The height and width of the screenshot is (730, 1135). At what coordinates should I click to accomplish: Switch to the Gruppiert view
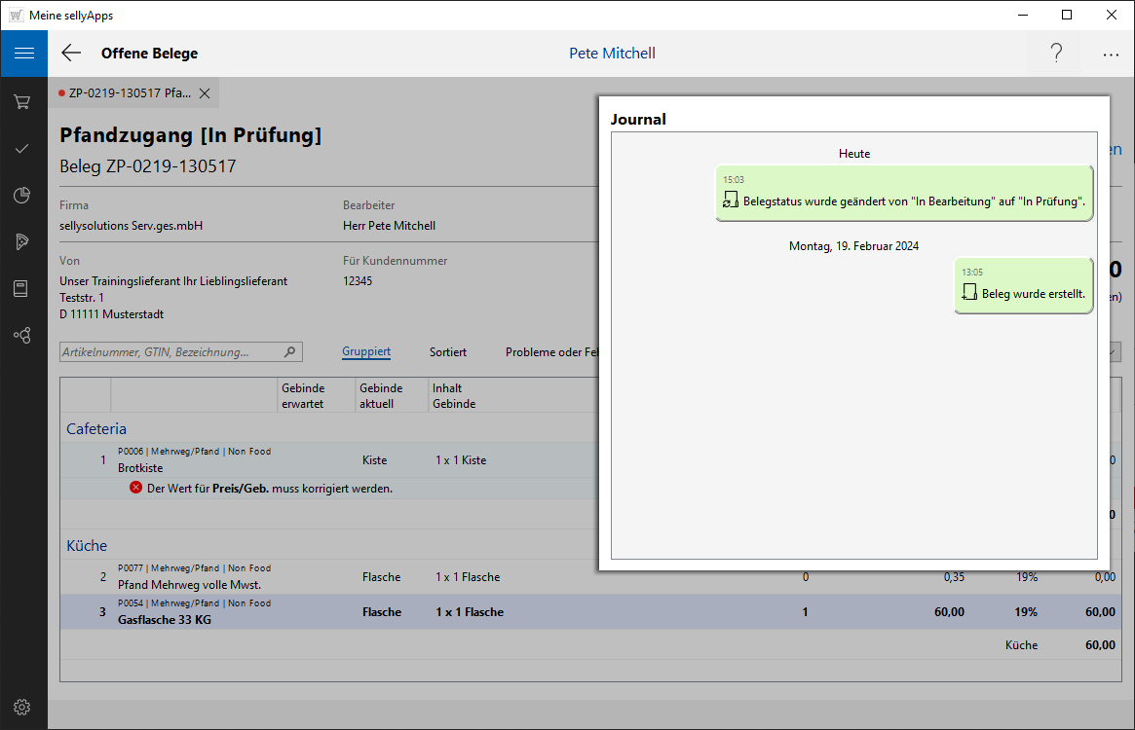(x=366, y=352)
